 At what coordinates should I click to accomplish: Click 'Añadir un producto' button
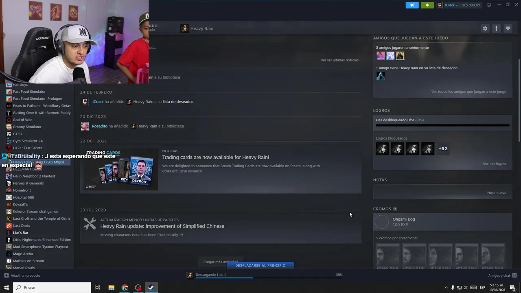pos(22,276)
